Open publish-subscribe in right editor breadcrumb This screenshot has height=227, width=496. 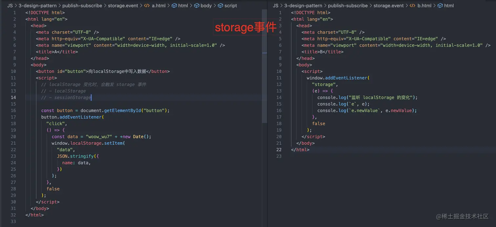(x=348, y=6)
